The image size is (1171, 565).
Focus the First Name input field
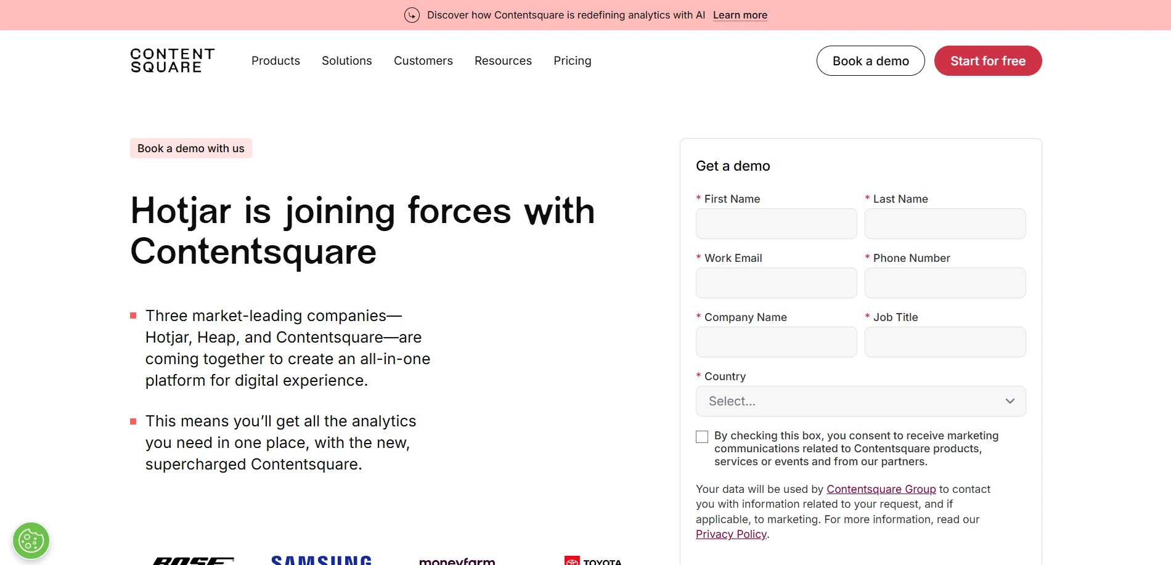tap(776, 224)
